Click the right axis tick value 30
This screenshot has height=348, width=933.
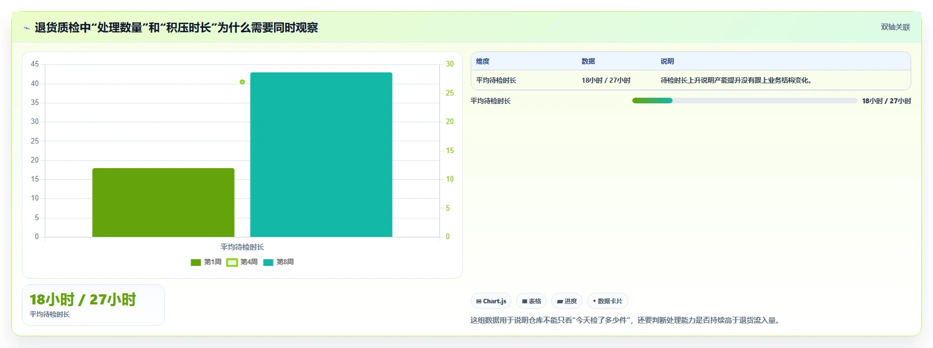449,64
